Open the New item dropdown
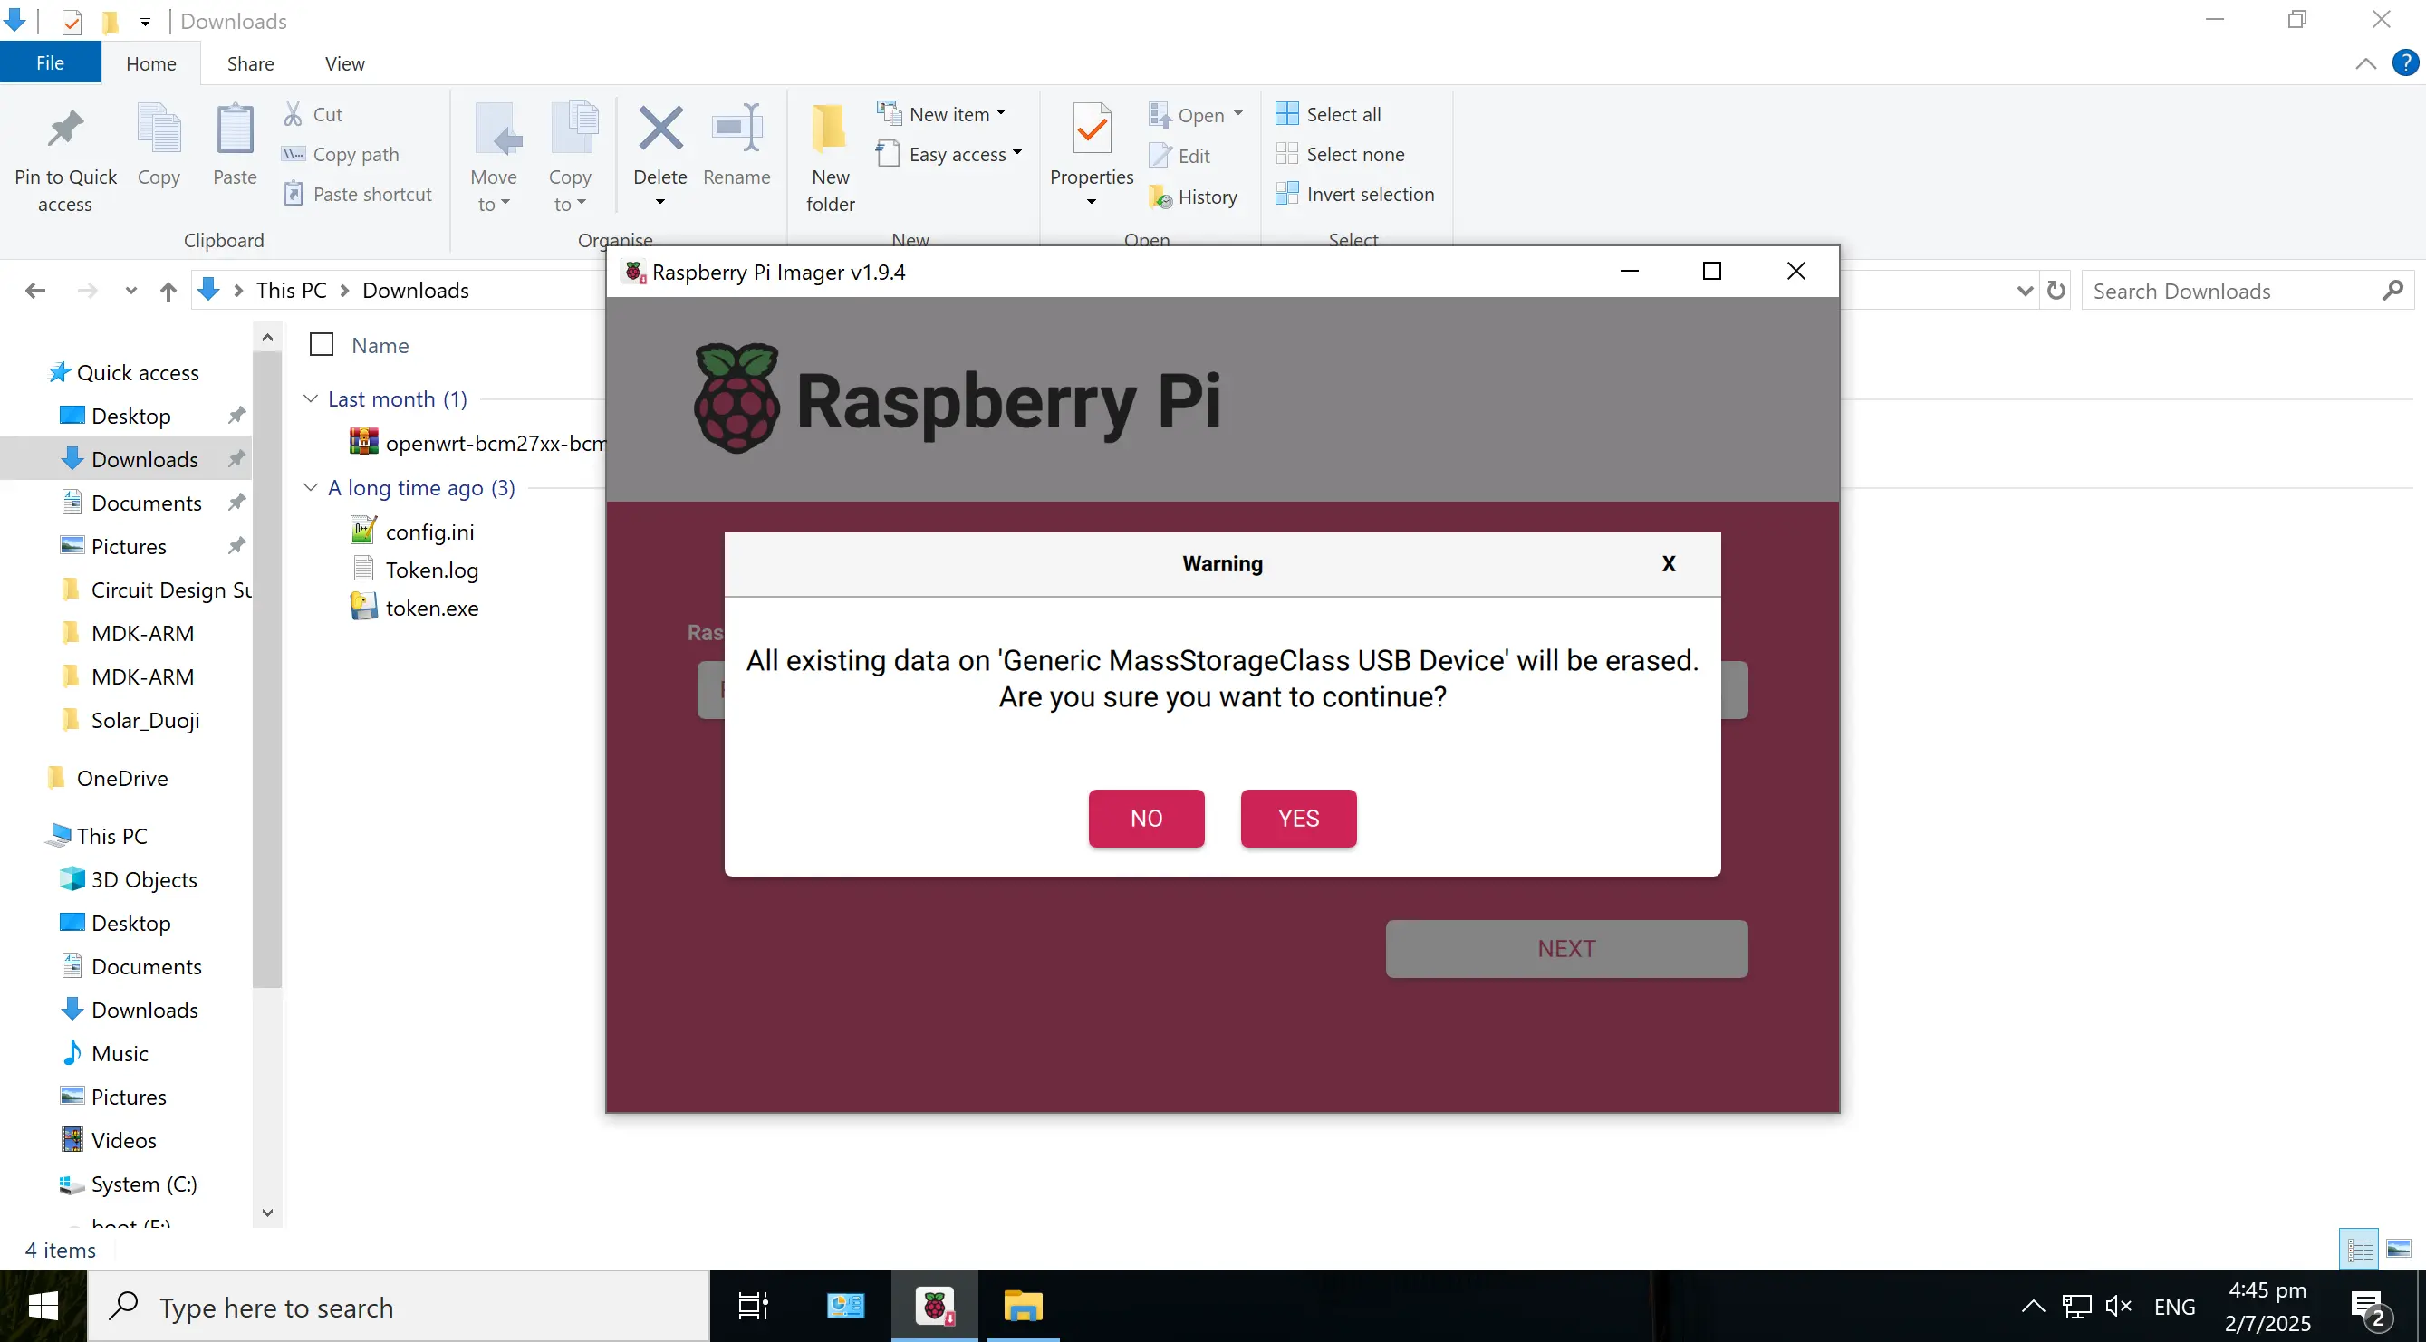Viewport: 2426px width, 1342px height. coord(942,114)
